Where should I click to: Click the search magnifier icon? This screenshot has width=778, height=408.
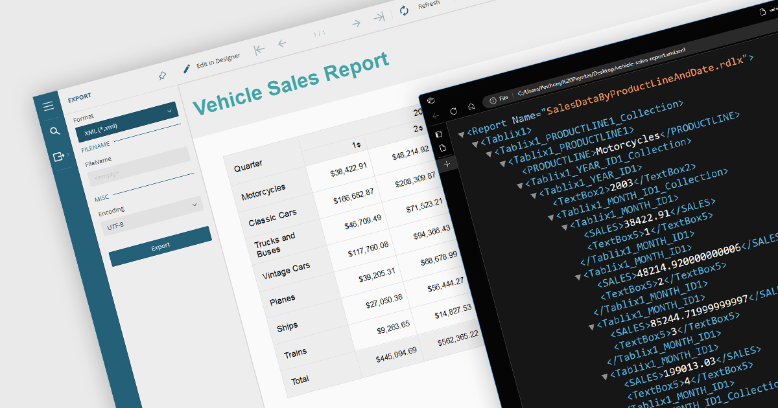pyautogui.click(x=54, y=131)
